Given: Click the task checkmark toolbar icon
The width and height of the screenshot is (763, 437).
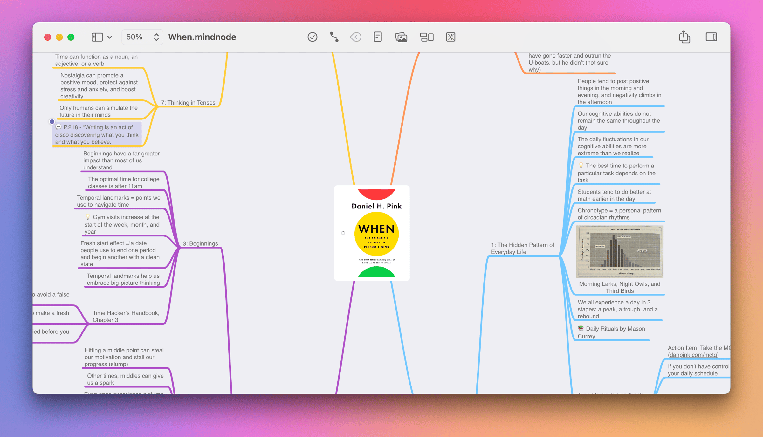Looking at the screenshot, I should point(312,37).
